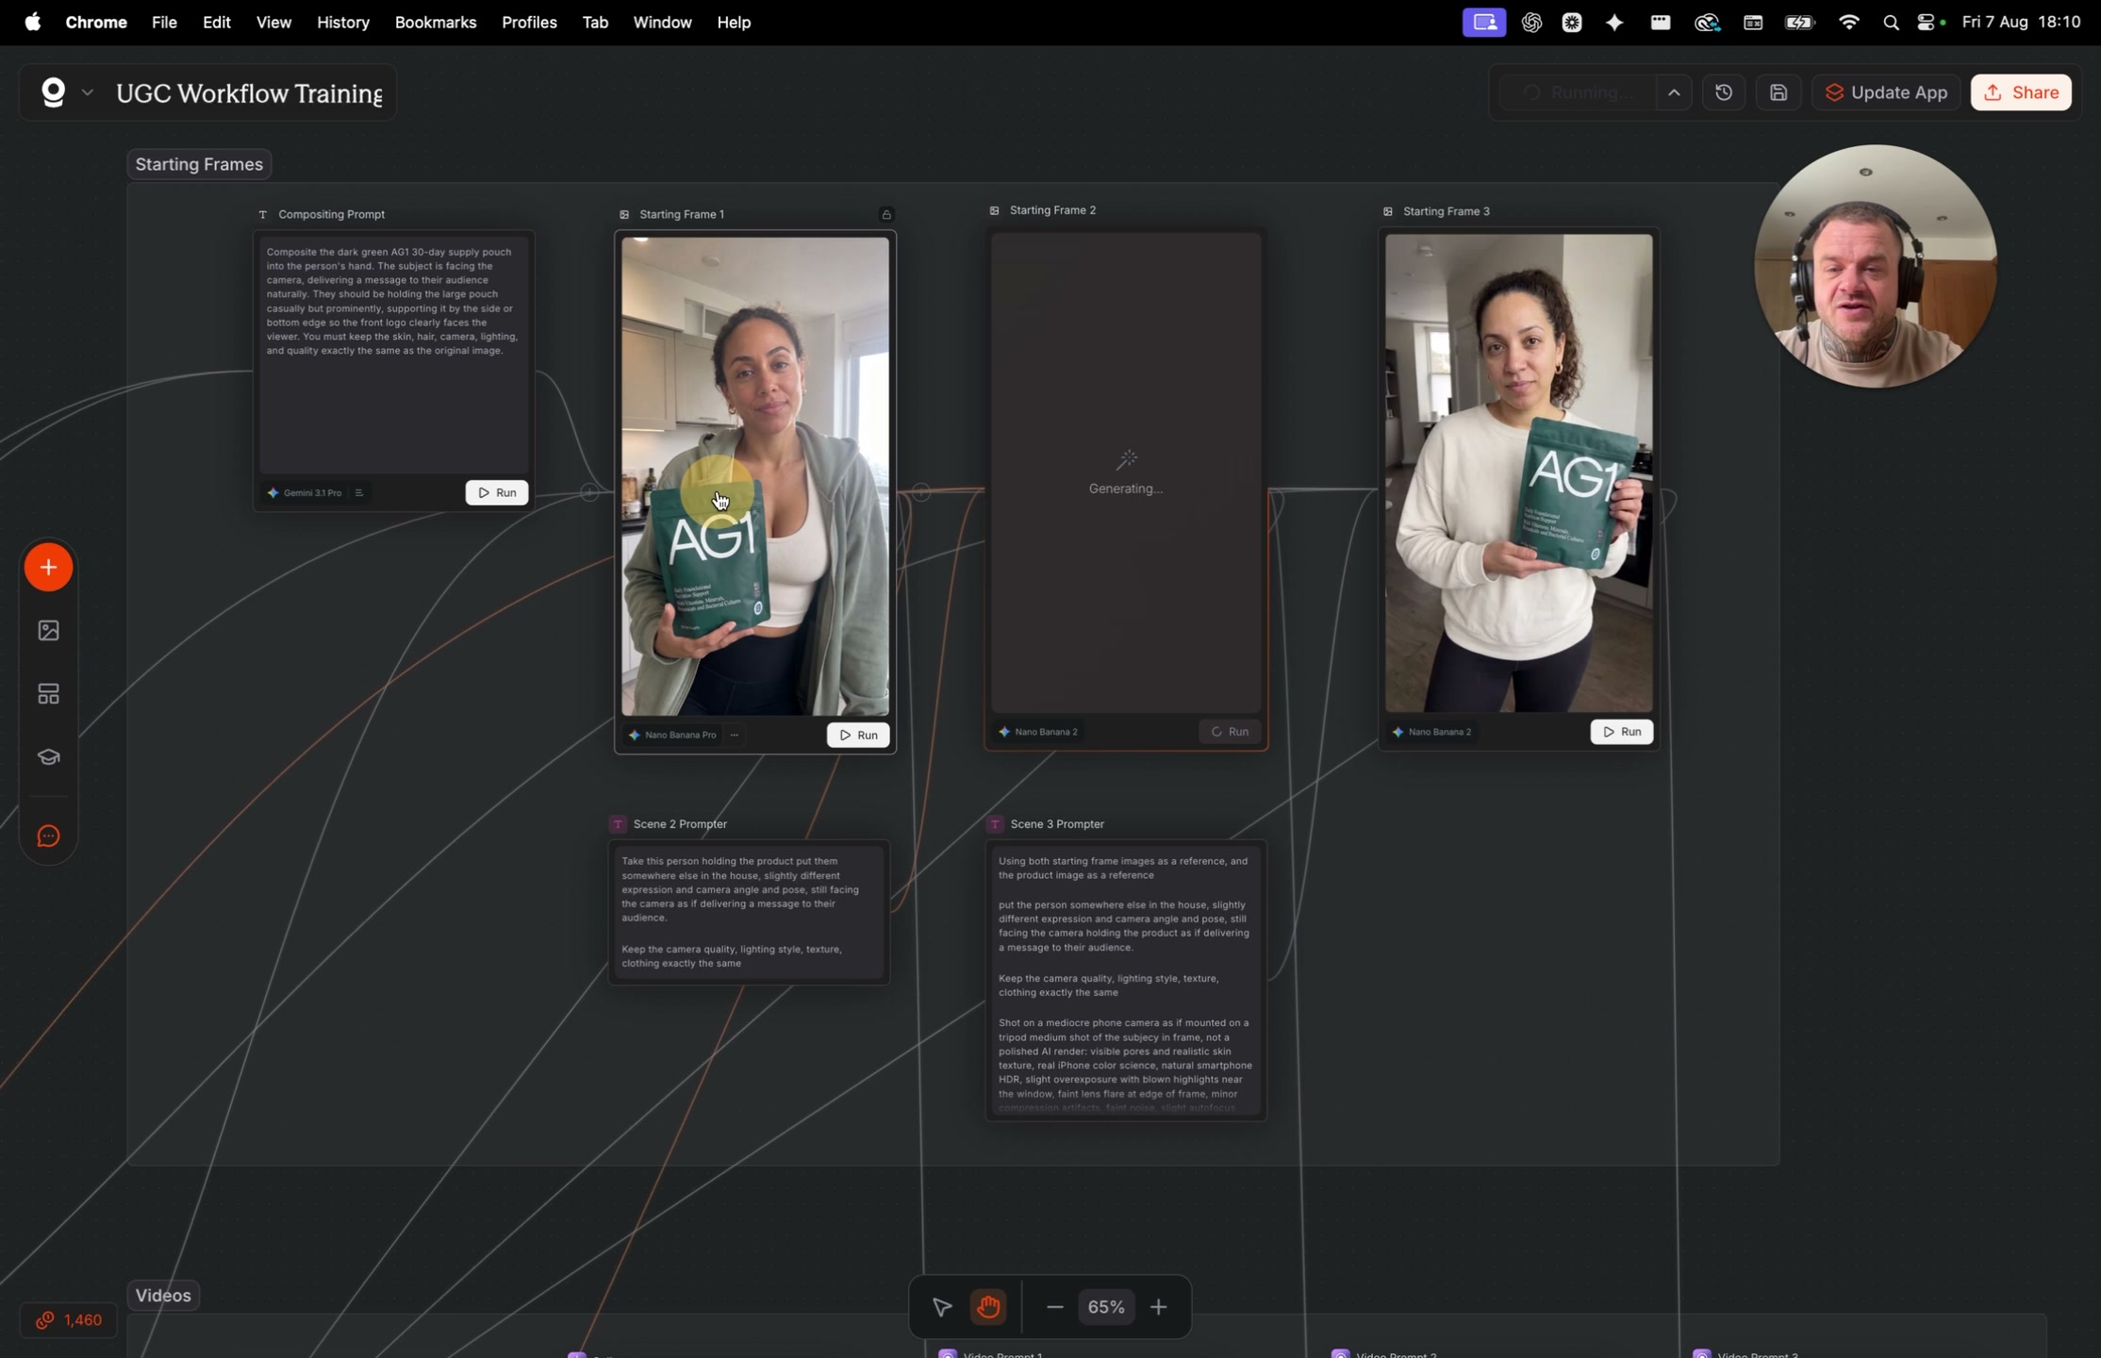The image size is (2101, 1358).
Task: Open the tutorials graduation cap icon
Action: tap(48, 757)
